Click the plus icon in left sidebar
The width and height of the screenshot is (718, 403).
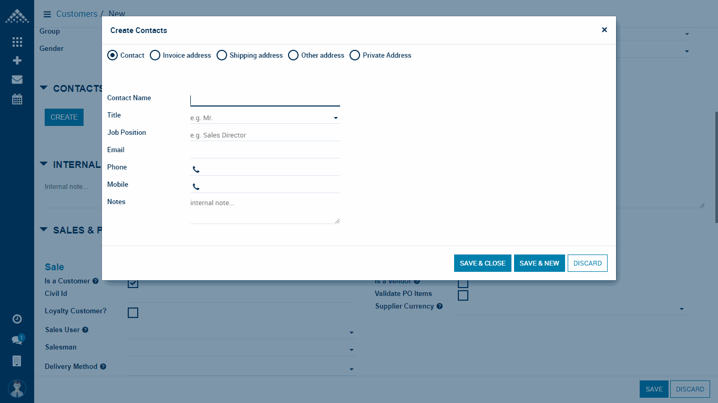point(17,60)
